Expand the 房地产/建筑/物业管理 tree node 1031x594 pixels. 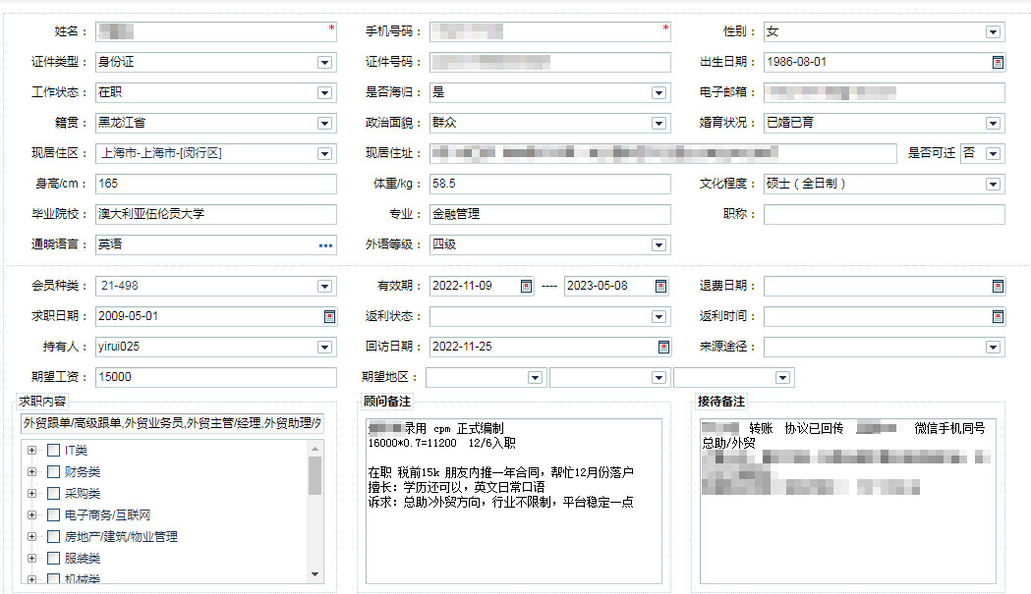pyautogui.click(x=31, y=537)
